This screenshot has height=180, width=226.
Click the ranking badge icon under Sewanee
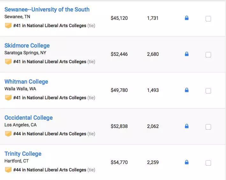pos(8,26)
